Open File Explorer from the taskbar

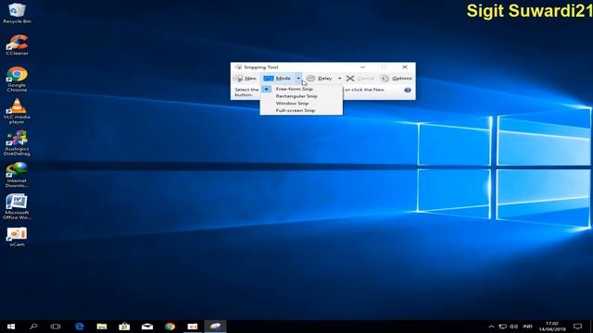coord(102,327)
